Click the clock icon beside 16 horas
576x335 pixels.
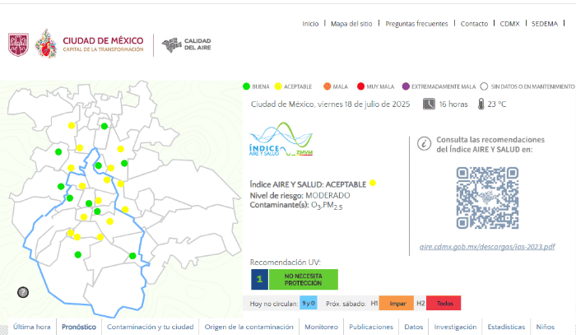(x=429, y=104)
